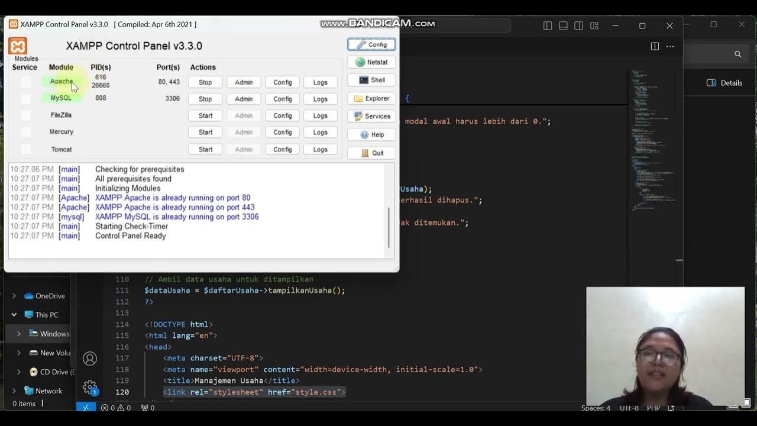
Task: Click the File Explorer search icon
Action: point(737,54)
